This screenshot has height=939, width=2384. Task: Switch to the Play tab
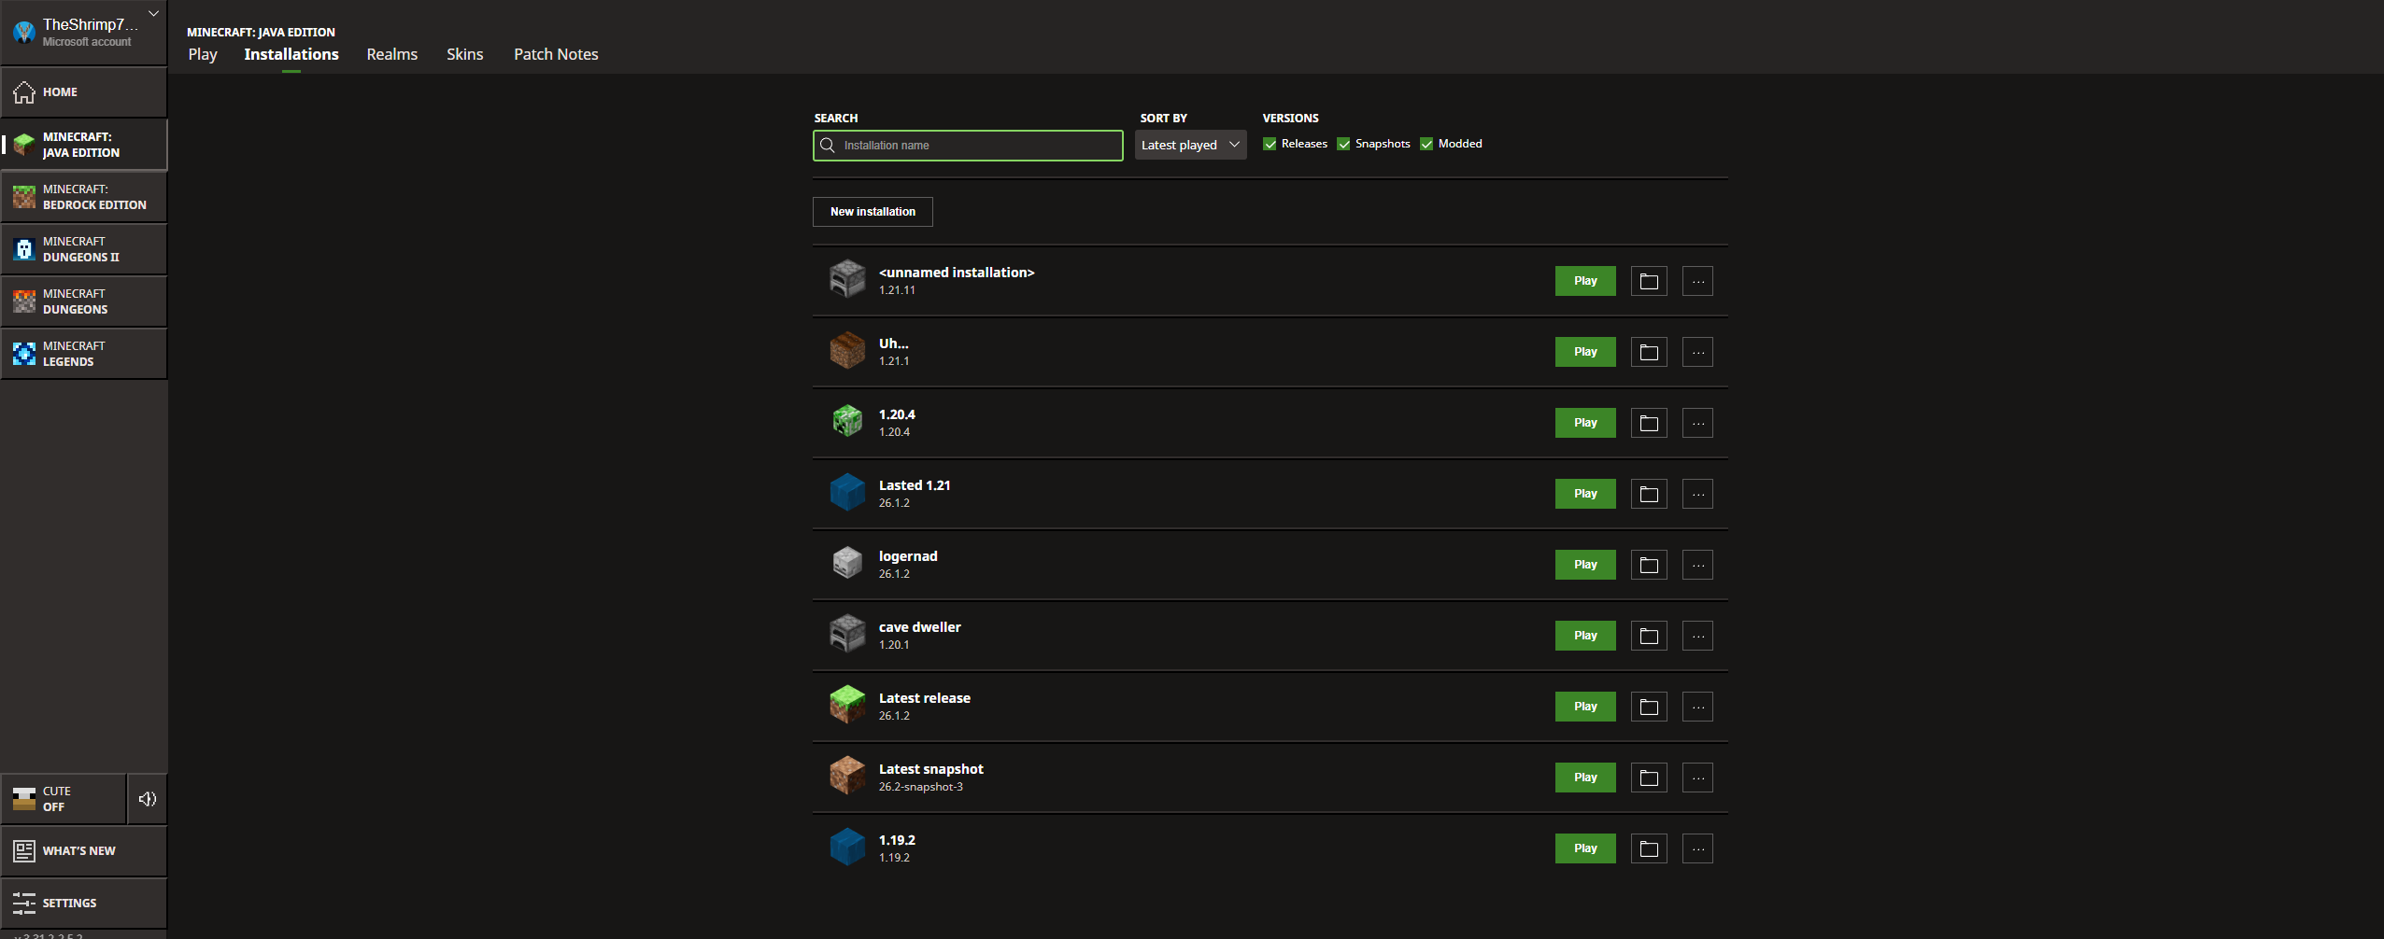[203, 54]
